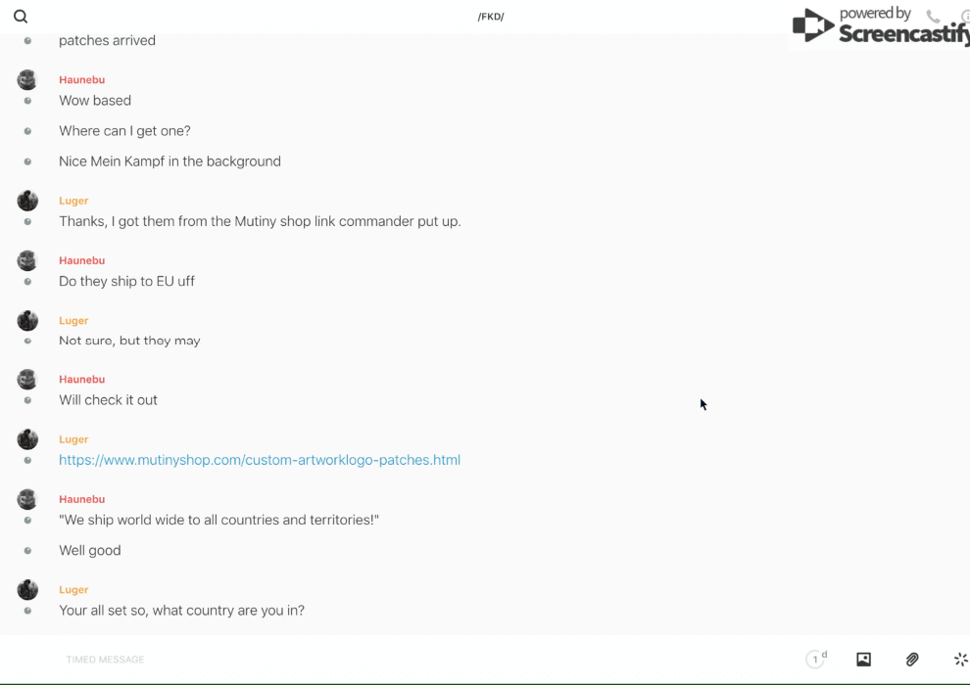Image resolution: width=970 pixels, height=685 pixels.
Task: Click Luger's avatar beside the Mutiny shop message
Action: [x=27, y=201]
